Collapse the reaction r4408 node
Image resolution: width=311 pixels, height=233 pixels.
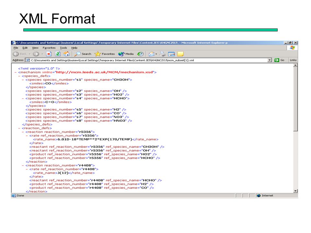point(23,165)
